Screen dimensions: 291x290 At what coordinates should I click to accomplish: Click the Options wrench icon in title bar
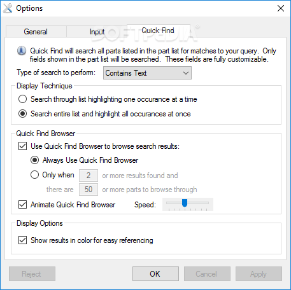pyautogui.click(x=8, y=8)
